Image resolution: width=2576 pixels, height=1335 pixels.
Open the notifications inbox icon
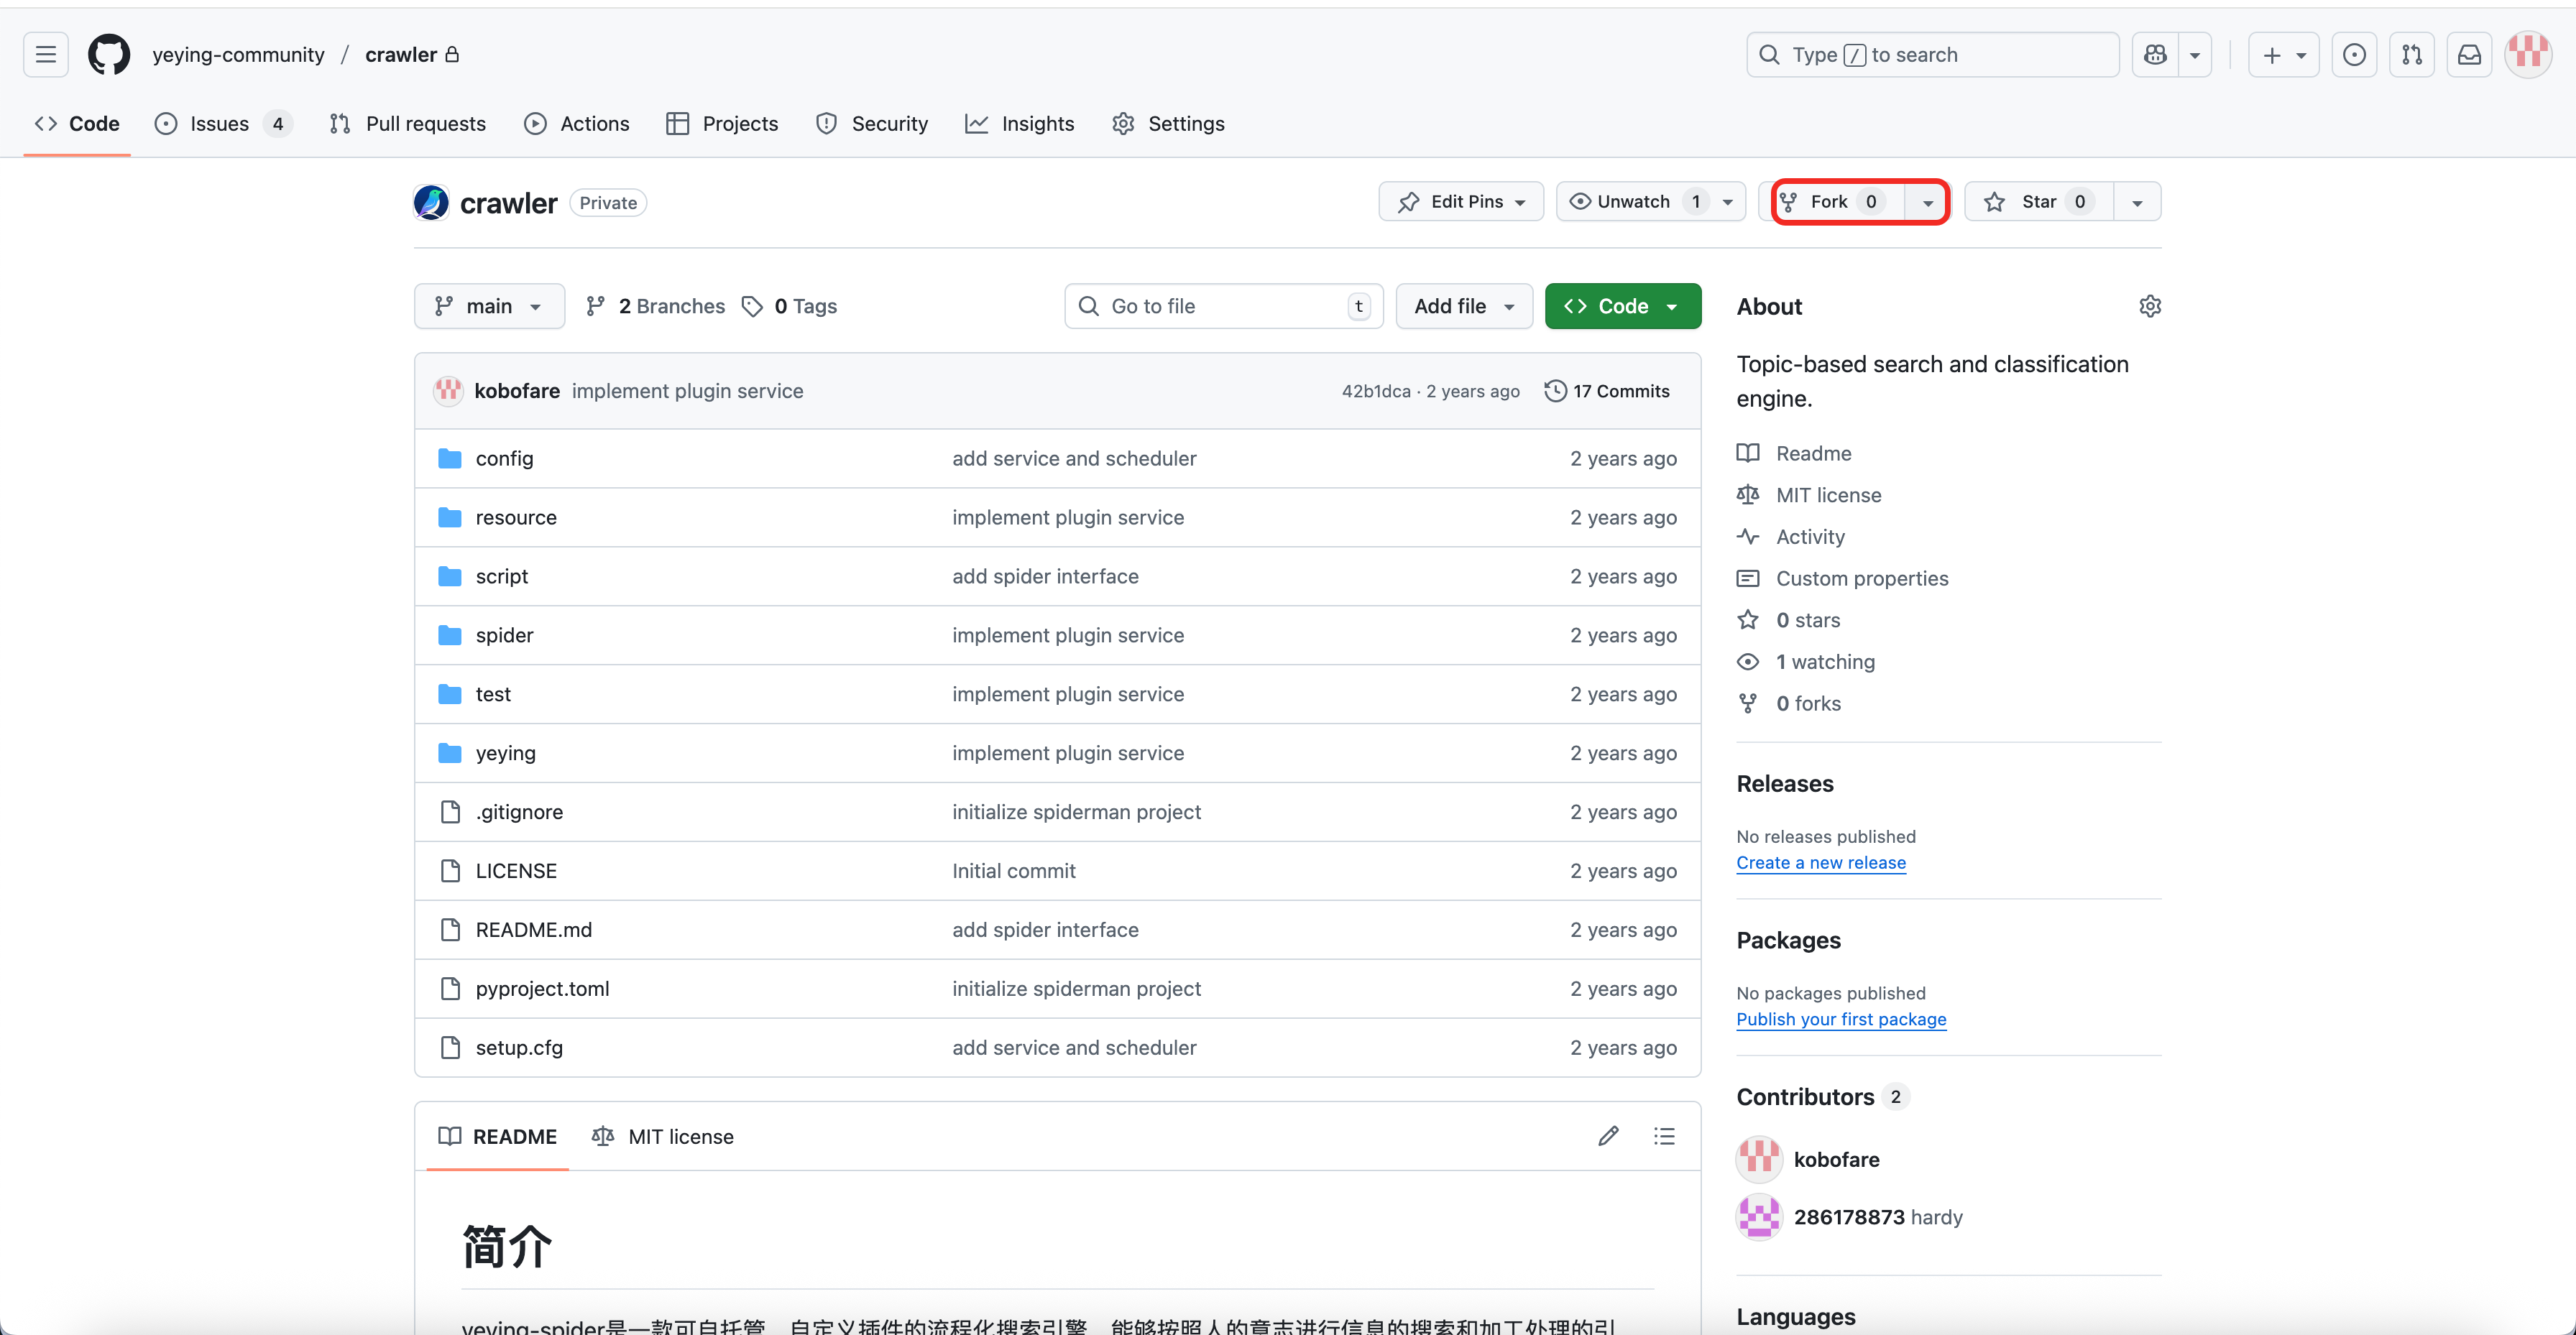pos(2469,55)
